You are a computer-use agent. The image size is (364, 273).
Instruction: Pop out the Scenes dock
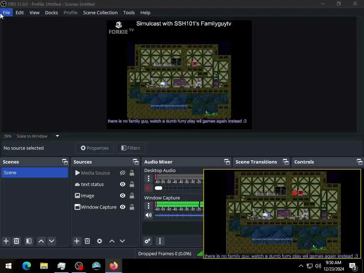point(65,162)
